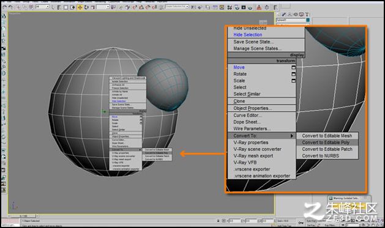Click the orange teapot render icon
Viewport: 385px width, 228px height.
click(x=259, y=7)
